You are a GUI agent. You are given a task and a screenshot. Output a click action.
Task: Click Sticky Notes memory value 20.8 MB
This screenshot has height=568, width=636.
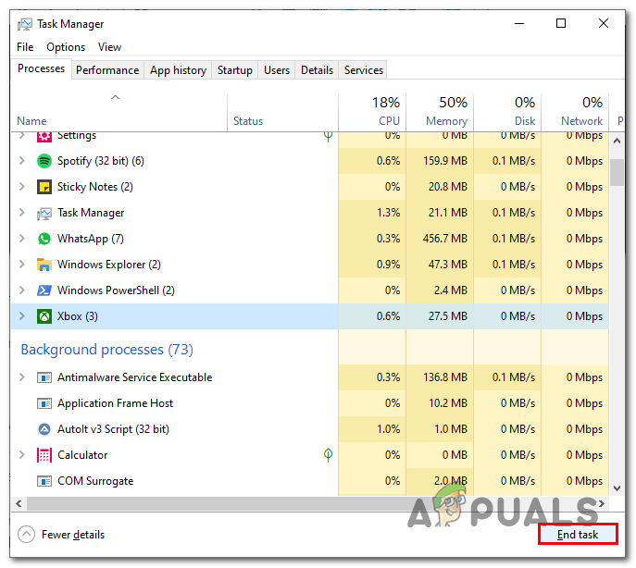447,187
